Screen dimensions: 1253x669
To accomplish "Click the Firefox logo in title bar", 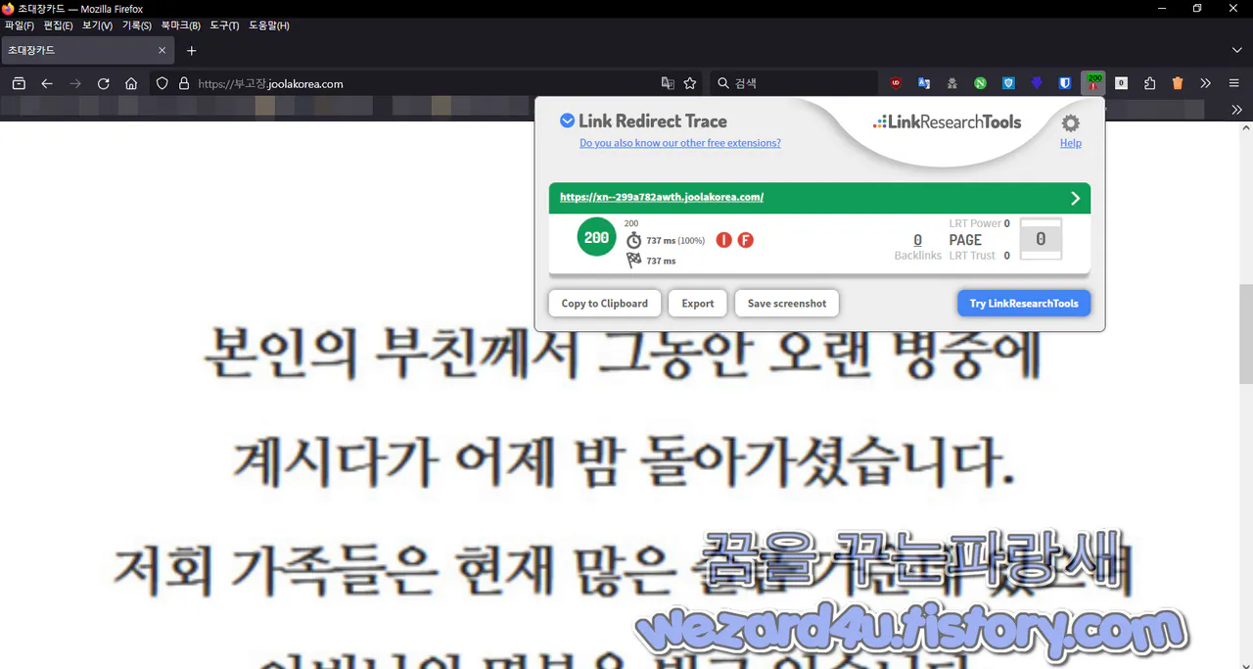I will pos(8,9).
